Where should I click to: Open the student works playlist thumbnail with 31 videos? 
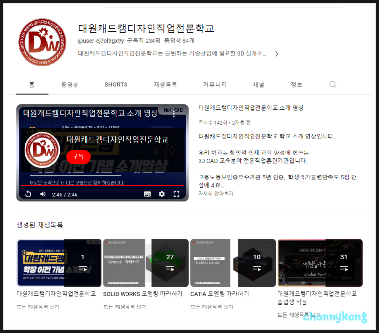click(x=320, y=263)
